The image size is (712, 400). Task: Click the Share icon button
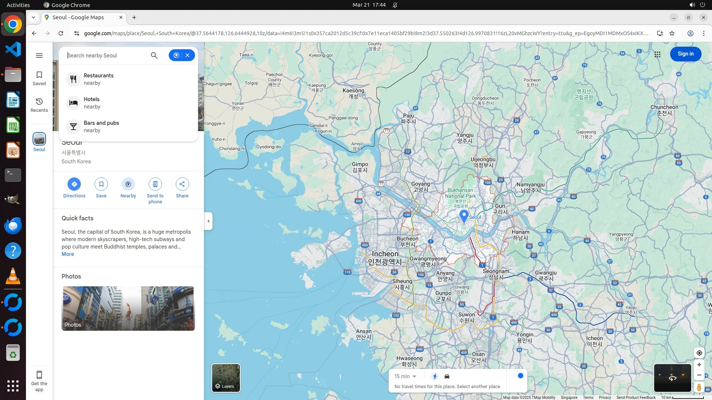pos(182,184)
